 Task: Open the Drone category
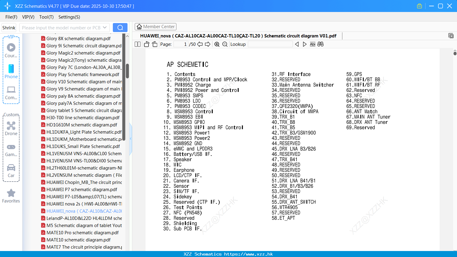click(x=11, y=128)
